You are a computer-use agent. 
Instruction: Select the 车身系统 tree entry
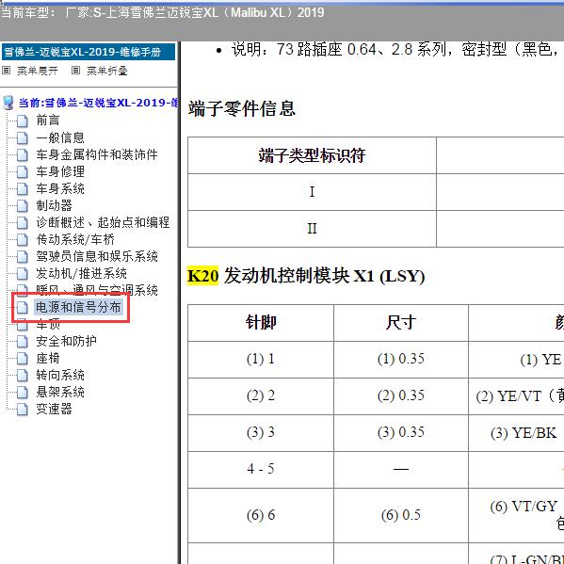pyautogui.click(x=60, y=188)
